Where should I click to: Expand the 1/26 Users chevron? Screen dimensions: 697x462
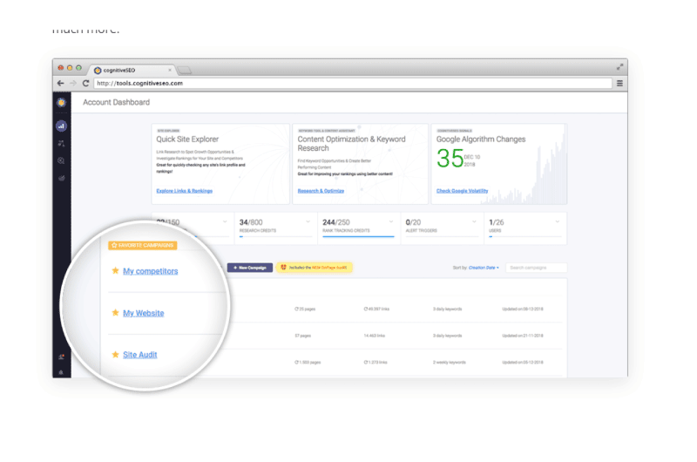pyautogui.click(x=558, y=221)
